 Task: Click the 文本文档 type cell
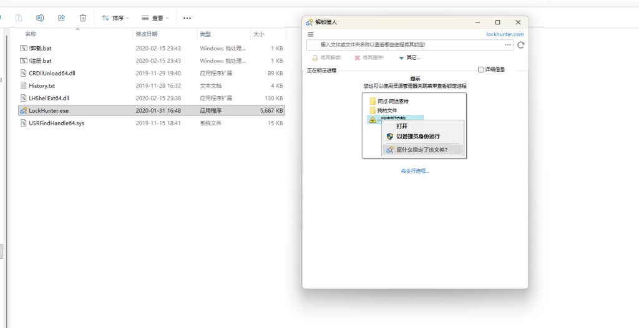[x=211, y=85]
